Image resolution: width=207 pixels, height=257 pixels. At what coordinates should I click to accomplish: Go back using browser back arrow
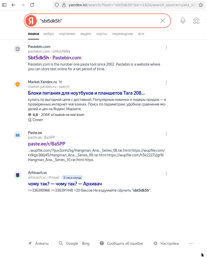[x=13, y=5]
